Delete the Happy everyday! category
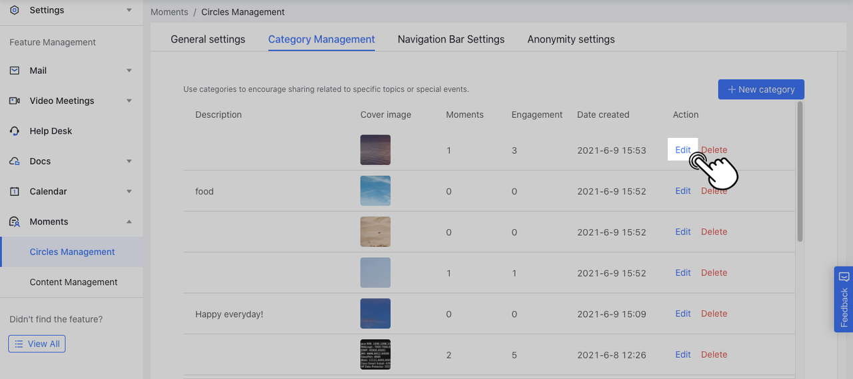The image size is (853, 379). coord(714,314)
